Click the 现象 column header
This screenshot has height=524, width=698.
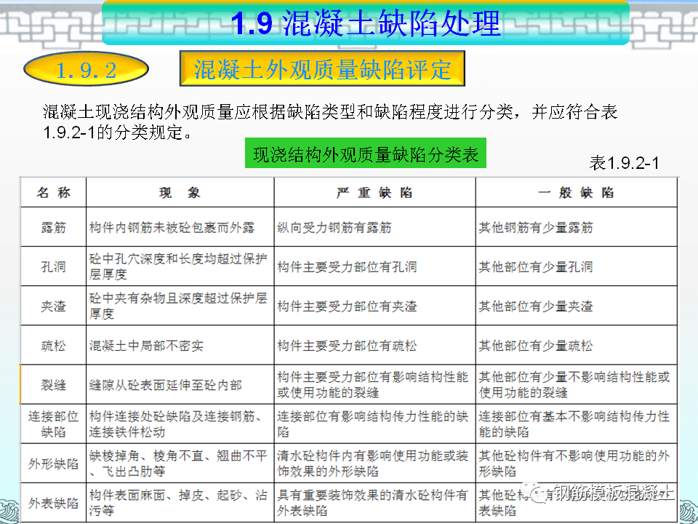[x=180, y=193]
